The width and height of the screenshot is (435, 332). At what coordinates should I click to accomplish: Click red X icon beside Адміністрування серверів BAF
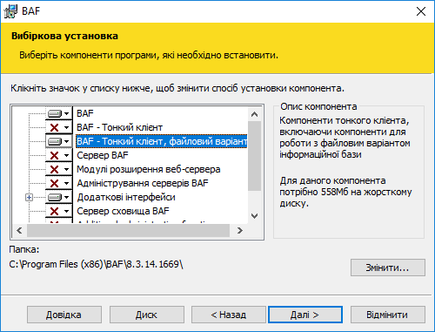coord(55,183)
